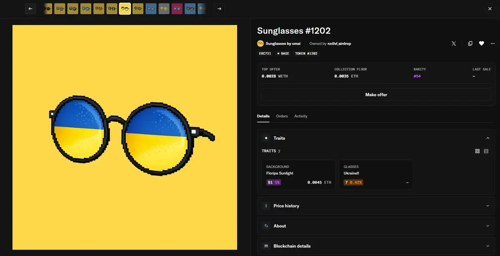Expand the About section
Image resolution: width=500 pixels, height=256 pixels.
click(376, 226)
